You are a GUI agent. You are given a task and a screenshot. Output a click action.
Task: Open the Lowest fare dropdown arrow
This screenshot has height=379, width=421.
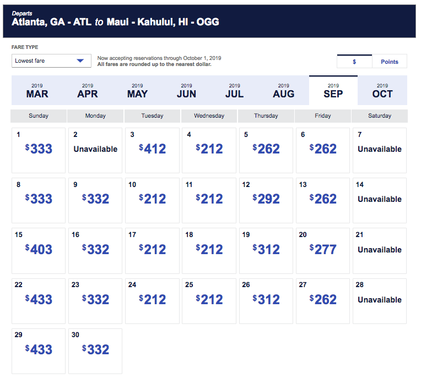(80, 61)
